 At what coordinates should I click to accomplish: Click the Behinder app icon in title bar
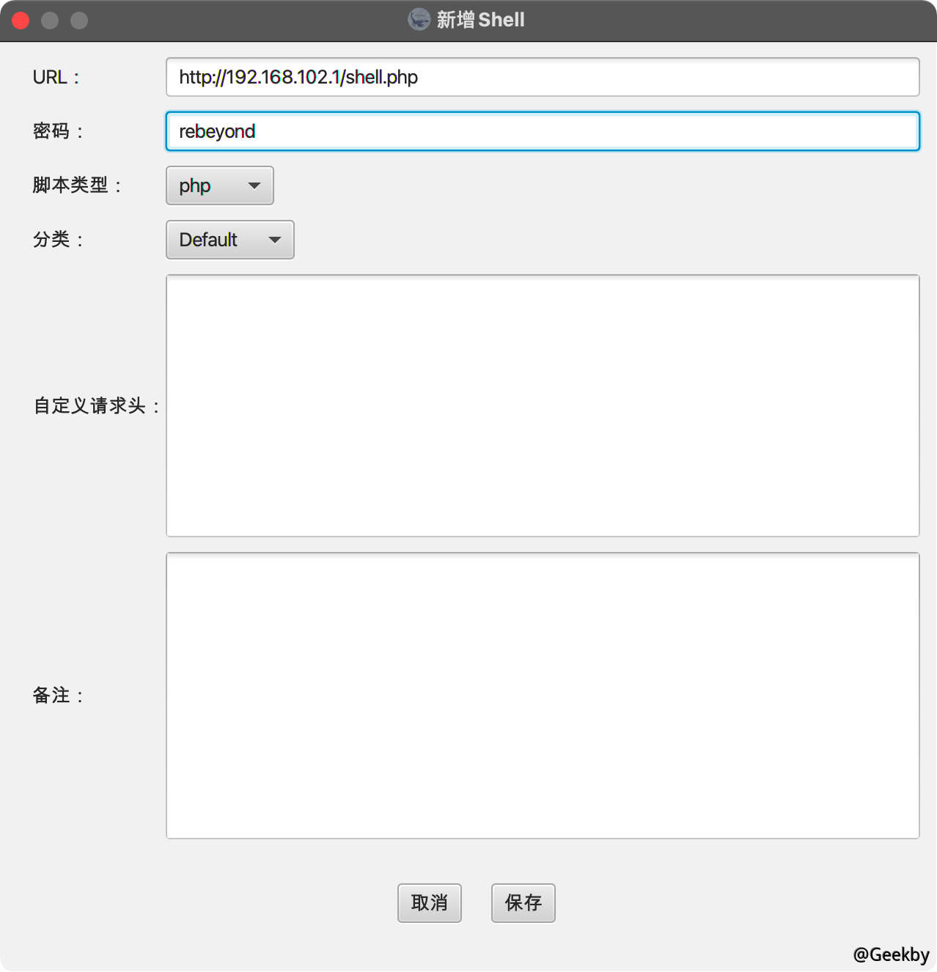[x=419, y=20]
